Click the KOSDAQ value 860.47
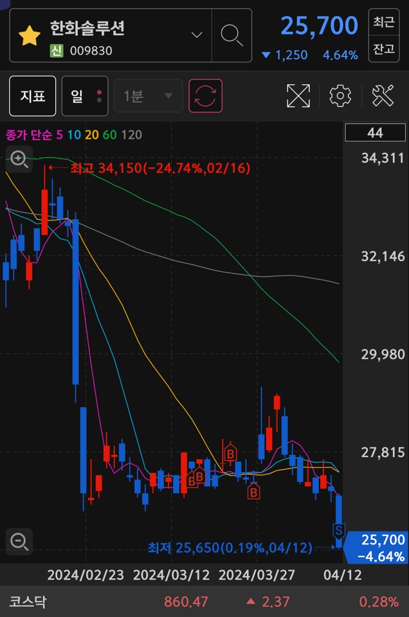409x617 pixels. coord(186,602)
